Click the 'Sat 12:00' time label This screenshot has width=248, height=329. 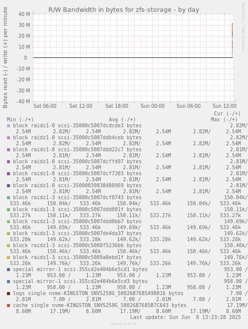(81, 106)
